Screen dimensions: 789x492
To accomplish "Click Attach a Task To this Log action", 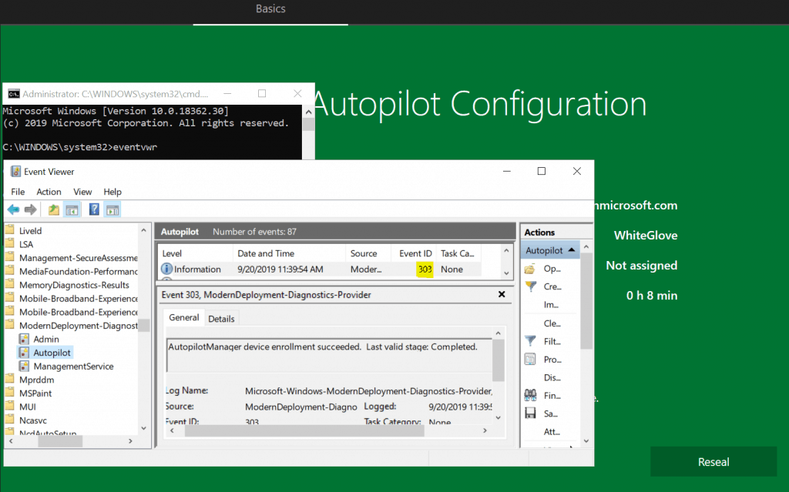I will point(552,432).
